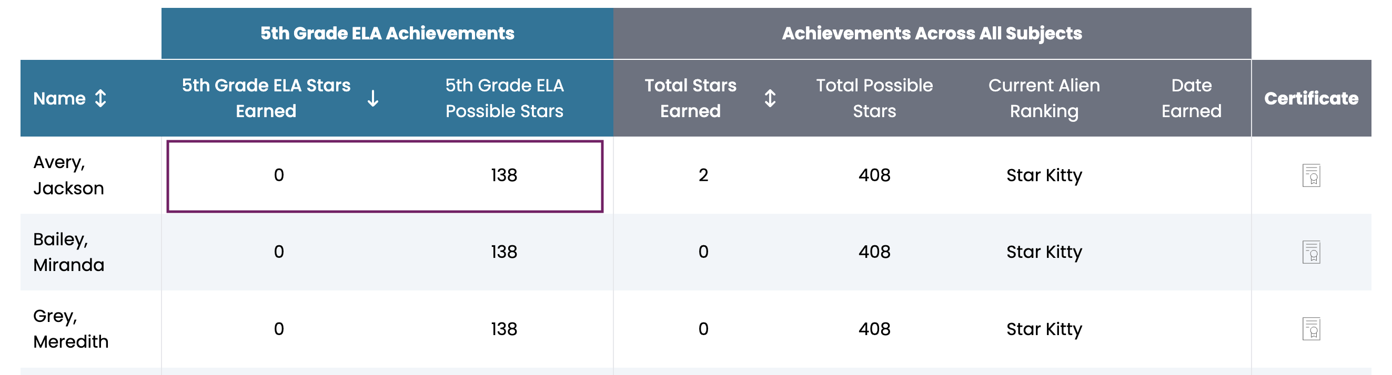Click the Name column header
Image resolution: width=1392 pixels, height=375 pixels.
[x=59, y=98]
